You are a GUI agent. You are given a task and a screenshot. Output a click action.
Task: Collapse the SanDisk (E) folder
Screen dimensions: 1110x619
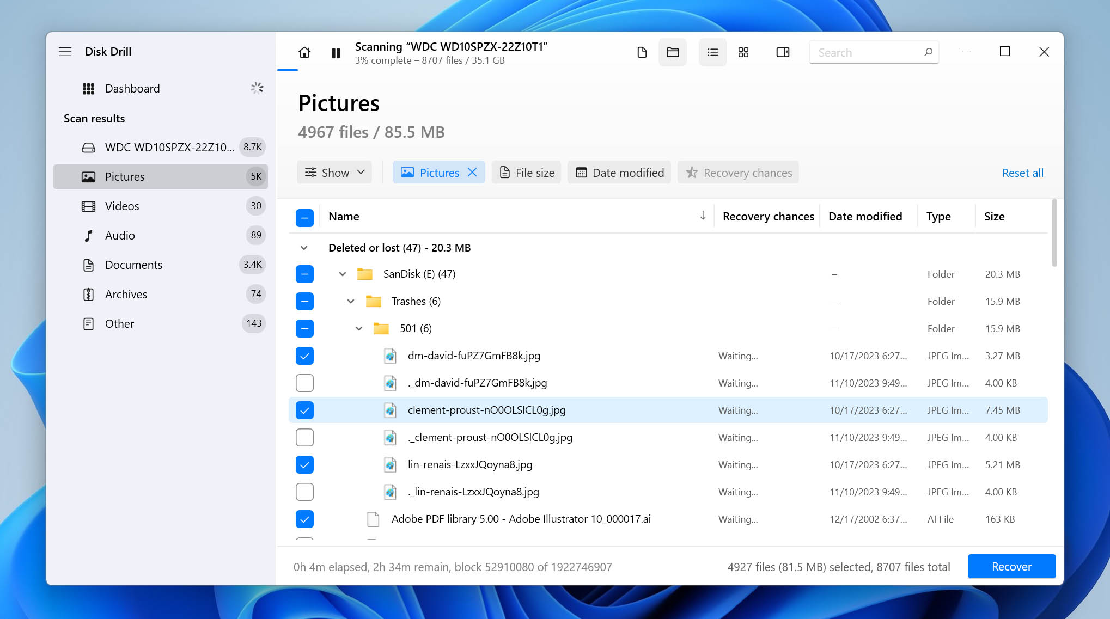click(x=342, y=274)
